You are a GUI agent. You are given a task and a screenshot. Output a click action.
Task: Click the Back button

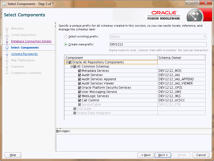pyautogui.click(x=146, y=155)
